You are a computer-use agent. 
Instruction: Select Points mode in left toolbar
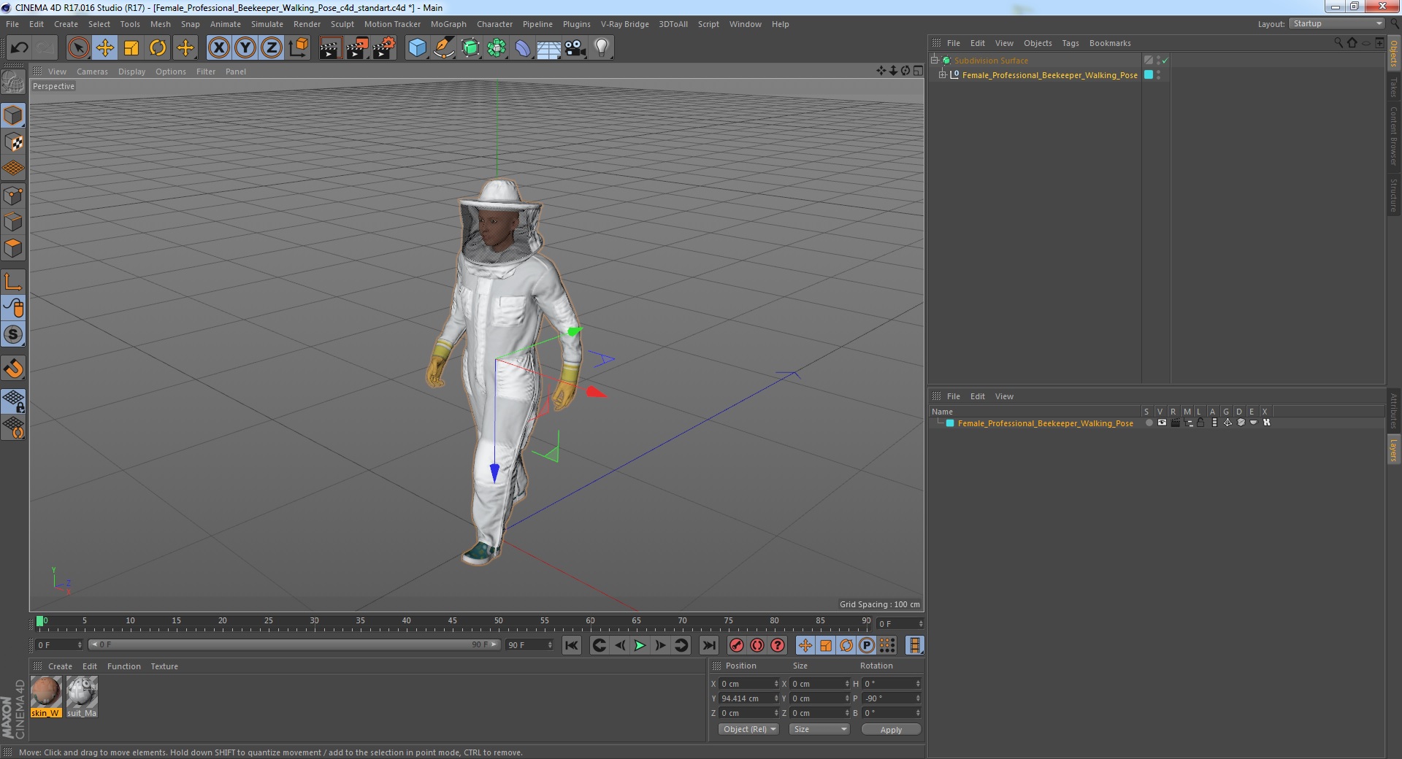coord(13,196)
